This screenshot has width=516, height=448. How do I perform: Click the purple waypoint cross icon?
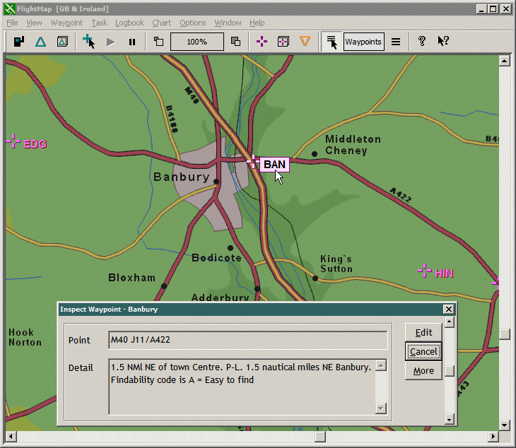262,42
